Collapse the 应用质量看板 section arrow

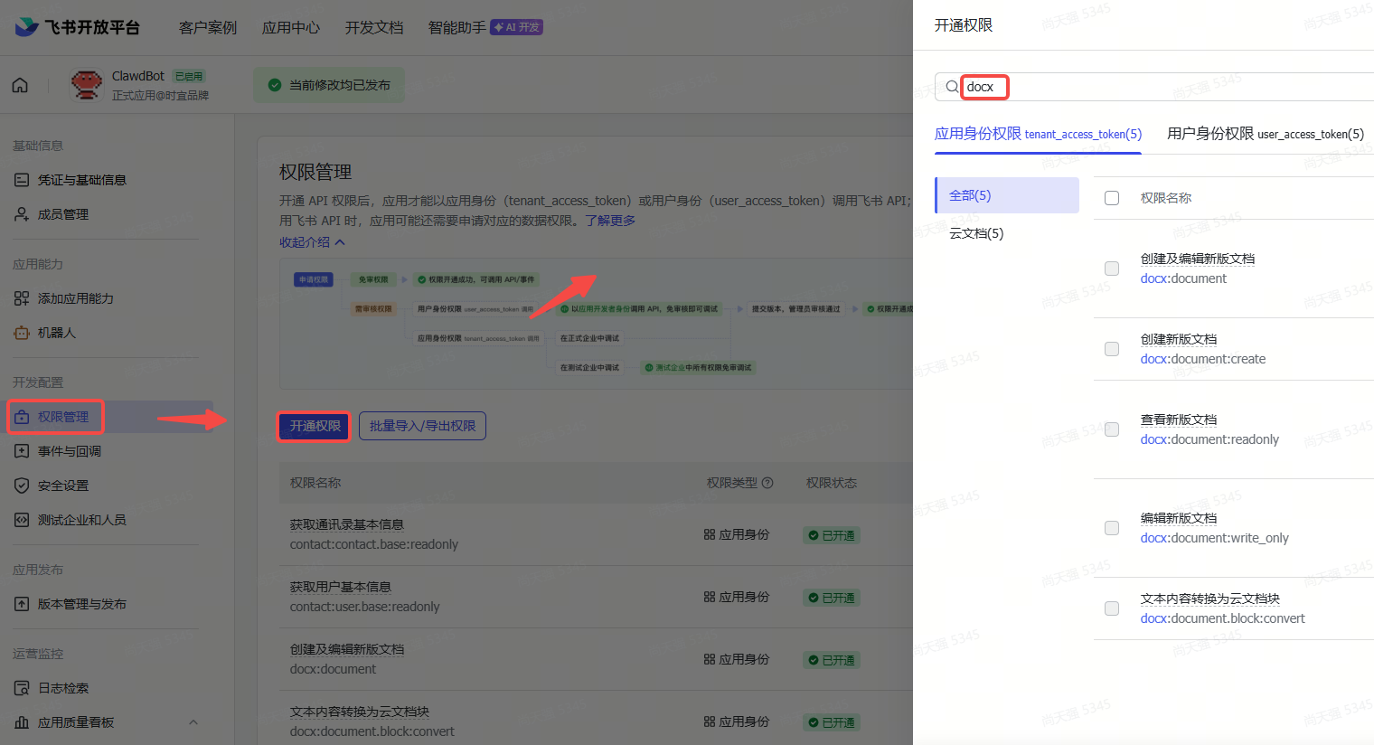point(193,722)
